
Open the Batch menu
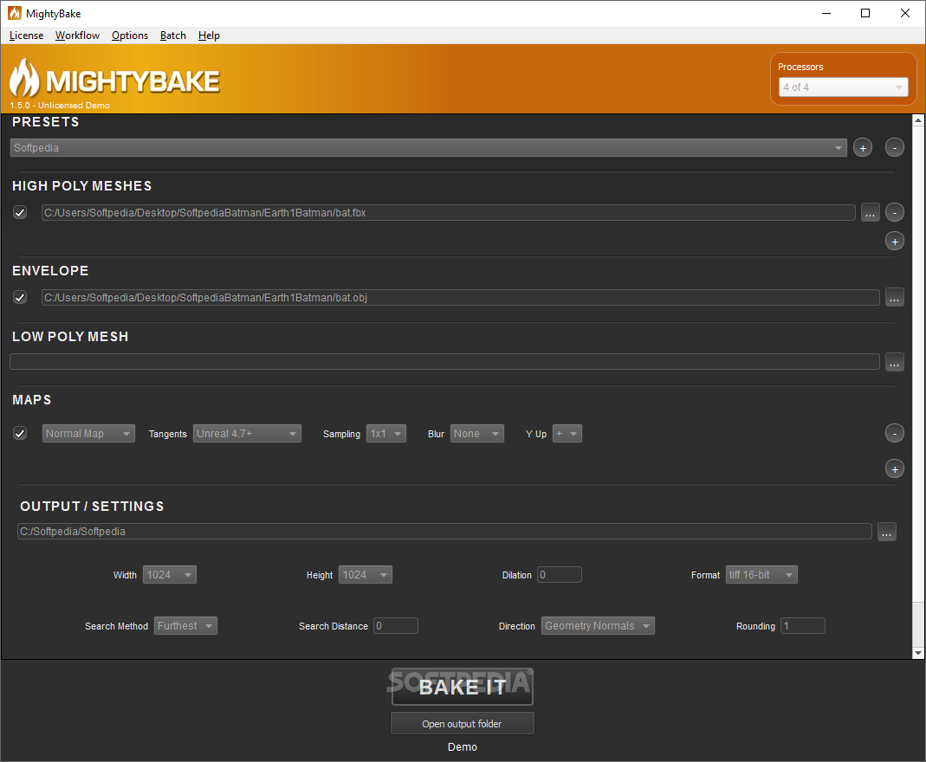point(173,36)
